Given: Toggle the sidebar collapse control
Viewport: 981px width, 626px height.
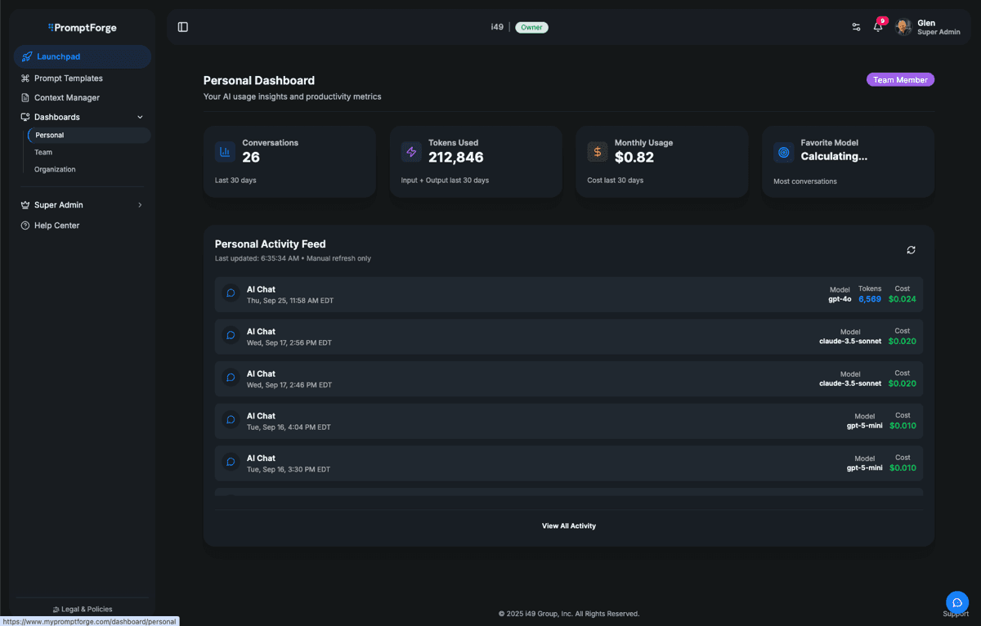Looking at the screenshot, I should pyautogui.click(x=182, y=26).
